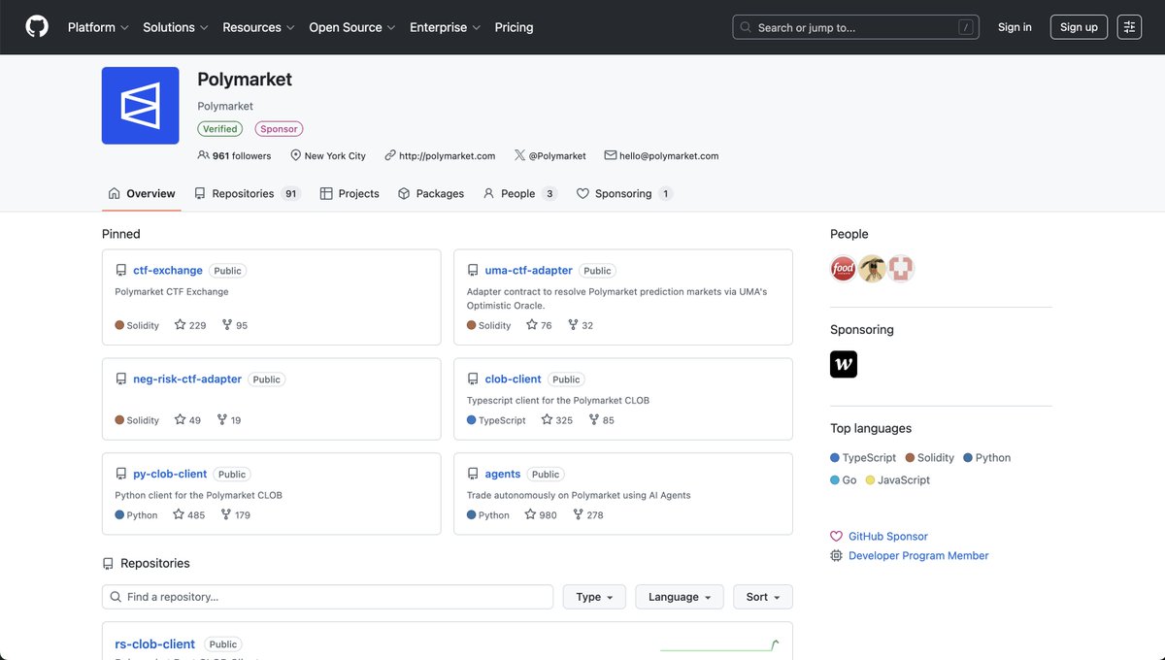
Task: Click fork count 85 on clob-client
Action: 602,420
